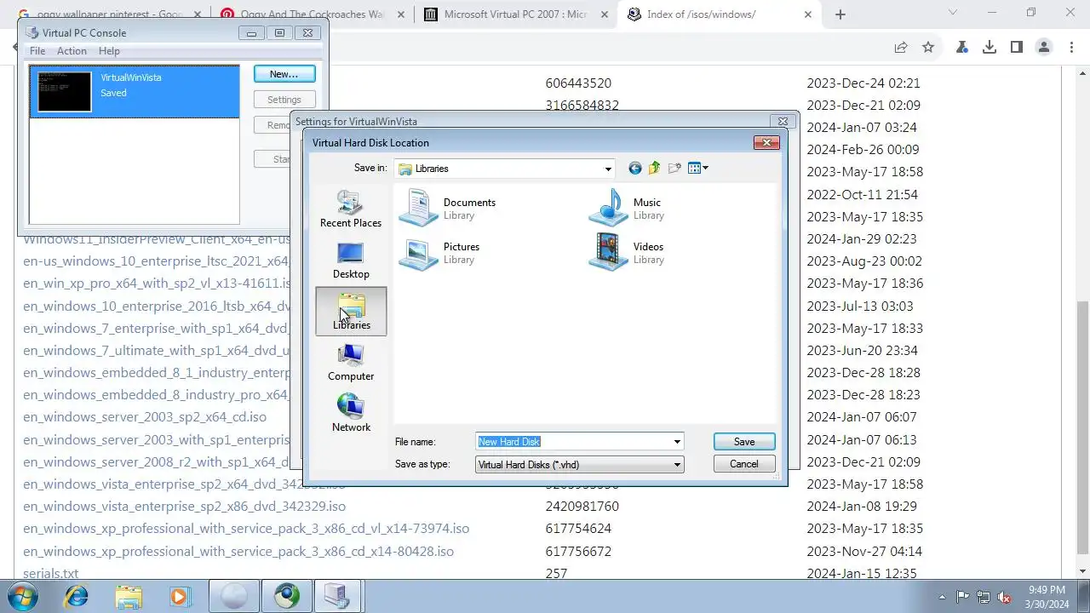The width and height of the screenshot is (1090, 613).
Task: Open Help menu in Virtual PC Console
Action: pyautogui.click(x=109, y=51)
